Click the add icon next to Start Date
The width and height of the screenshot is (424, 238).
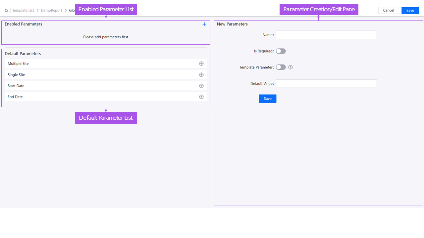pyautogui.click(x=201, y=86)
